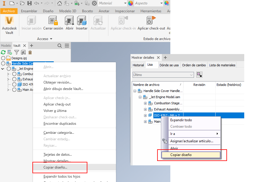Click the material appearance color sphere icon
Screen dimensions: 253x182
(x=131, y=3)
